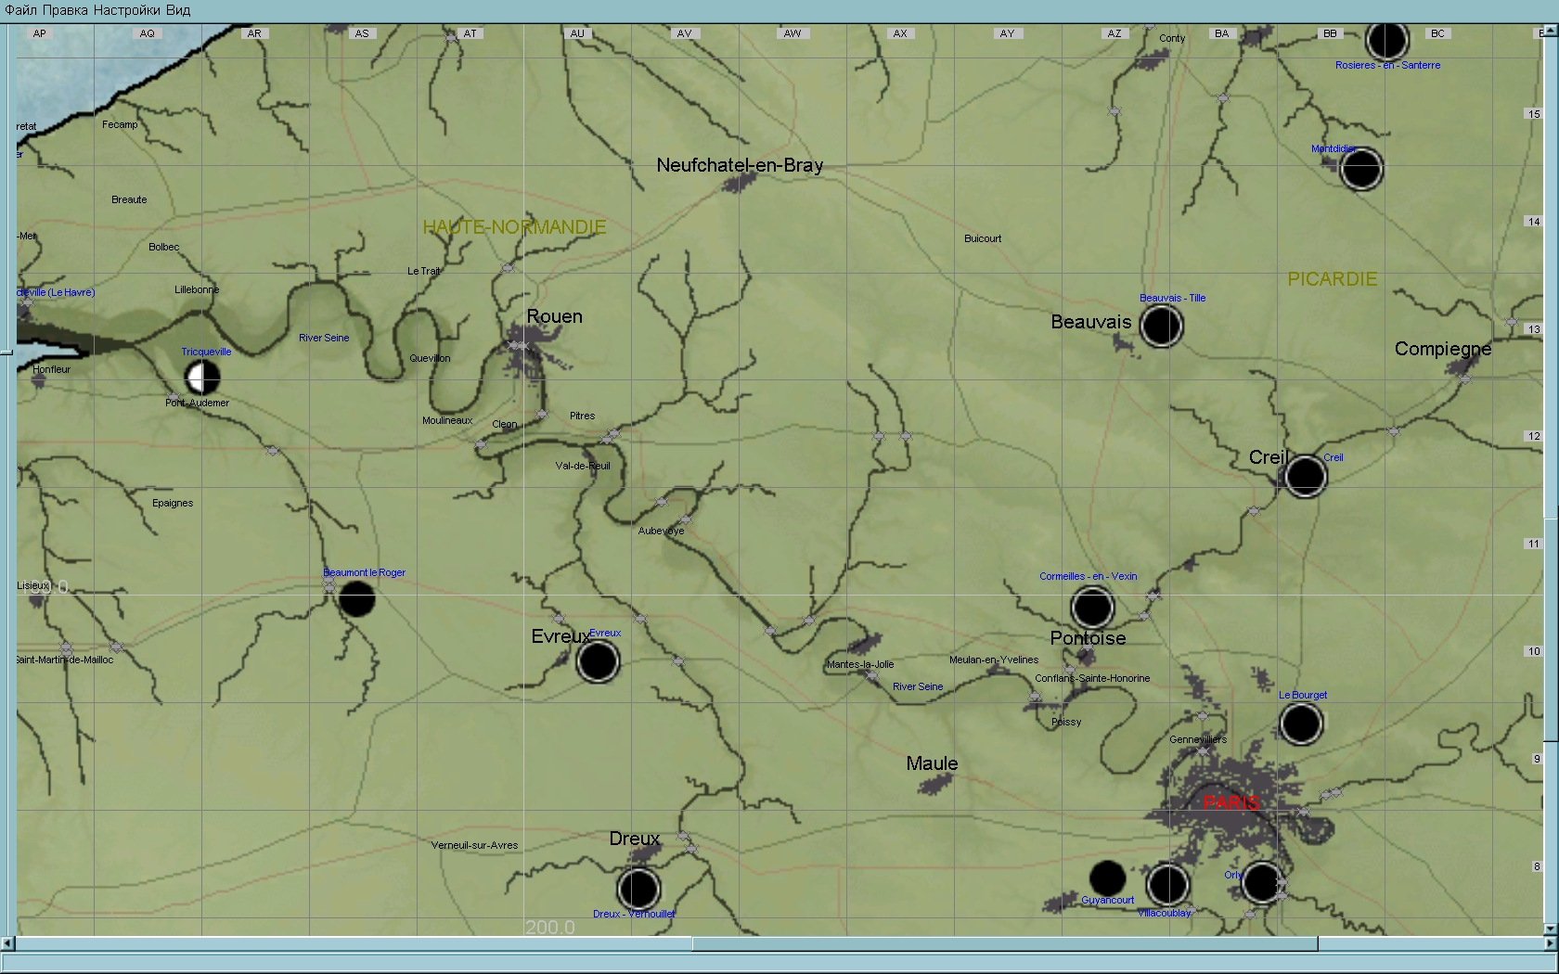
Task: Click the Le Trait town label
Action: (424, 271)
